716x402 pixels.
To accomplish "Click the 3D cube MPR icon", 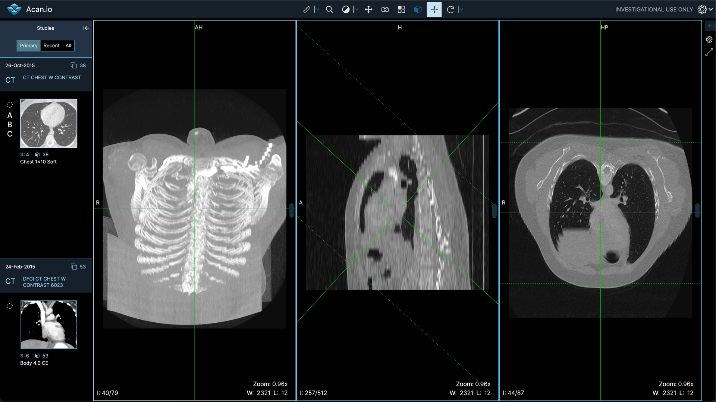I will coord(418,10).
